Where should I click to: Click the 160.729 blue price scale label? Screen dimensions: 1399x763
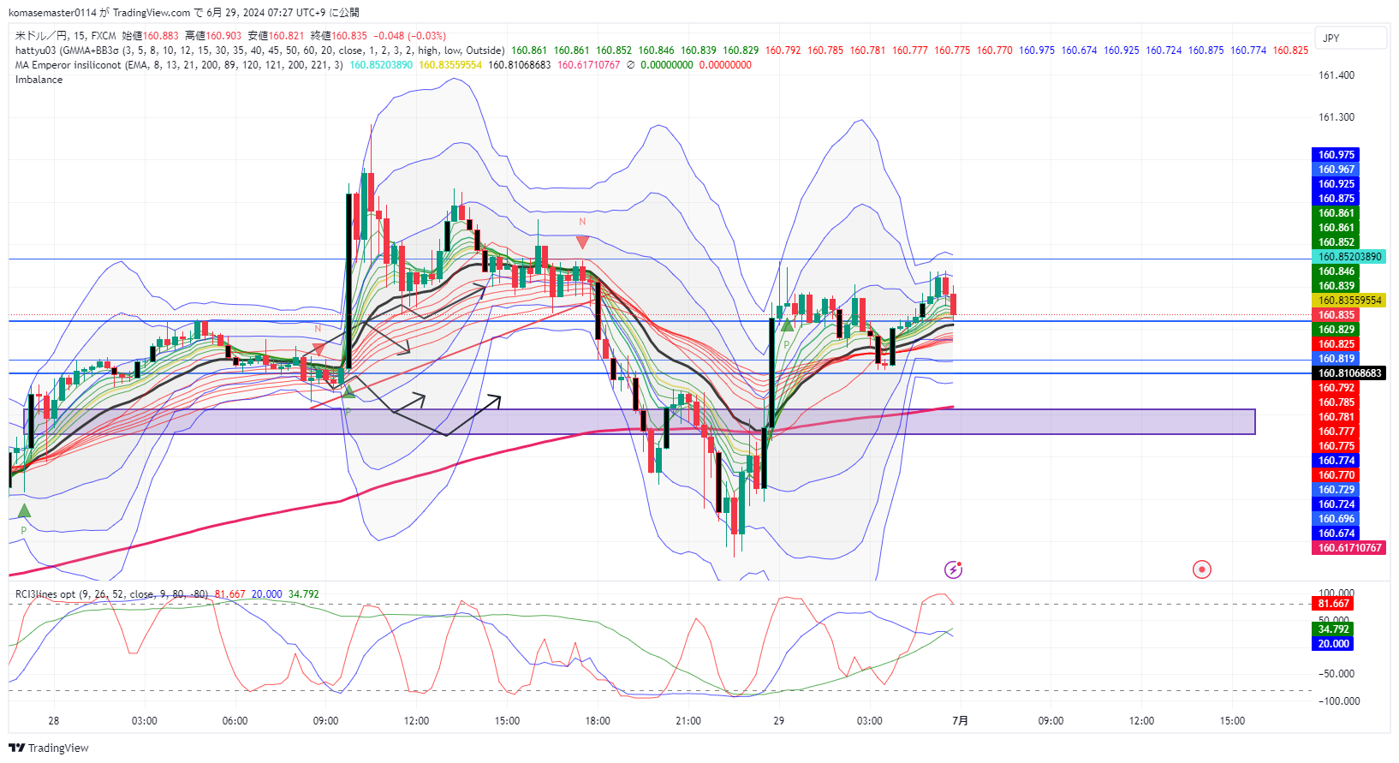click(x=1336, y=490)
